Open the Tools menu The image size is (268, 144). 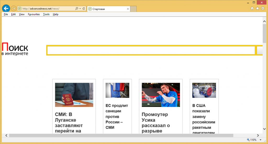click(46, 14)
